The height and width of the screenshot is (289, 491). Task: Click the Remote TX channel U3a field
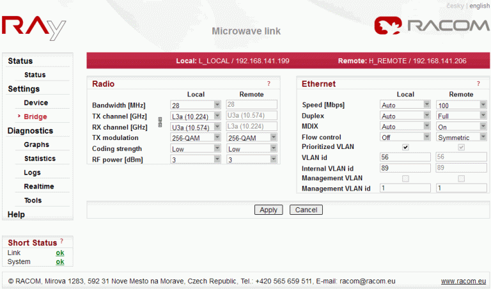(x=252, y=115)
